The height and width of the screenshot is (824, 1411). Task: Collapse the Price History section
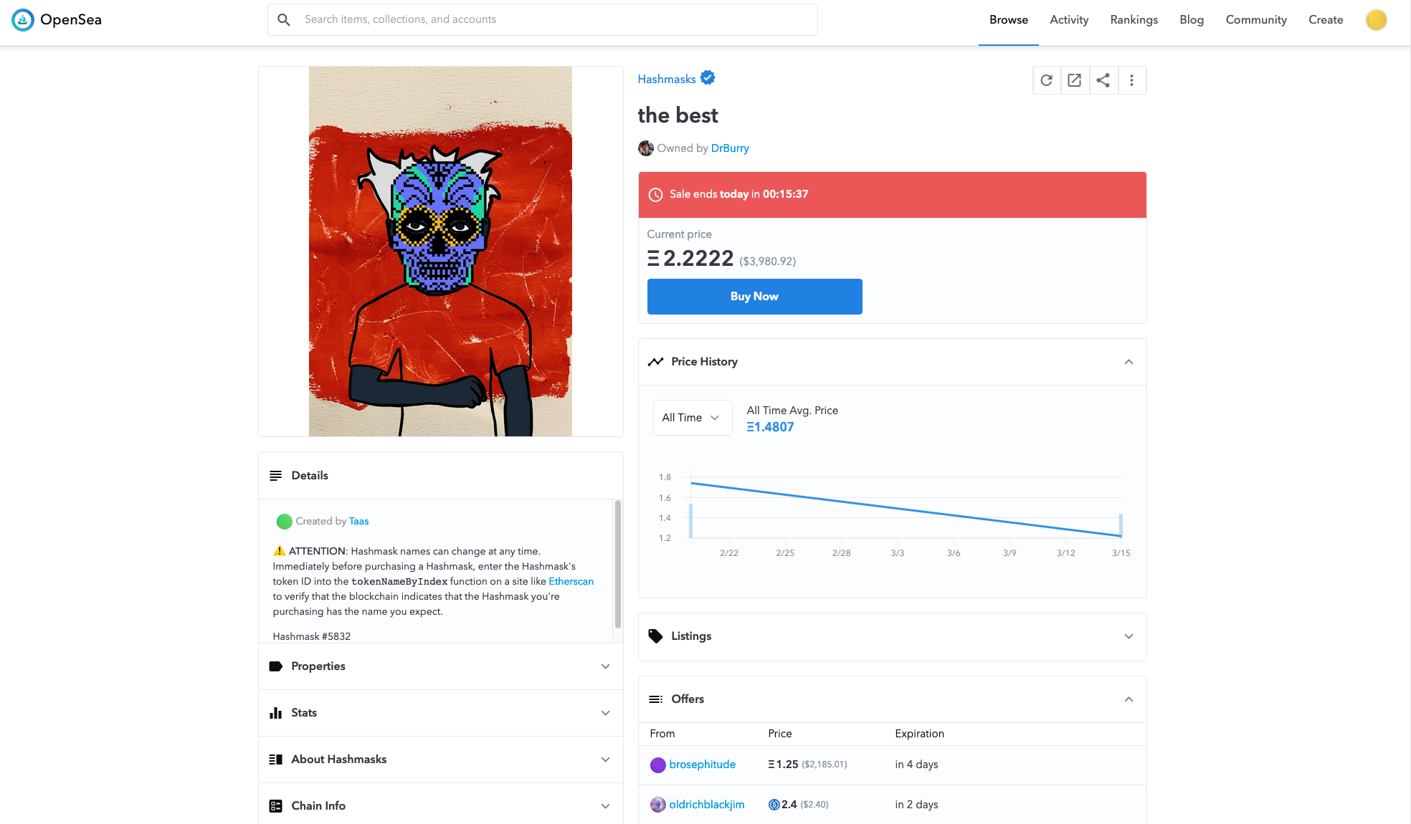click(x=1129, y=361)
